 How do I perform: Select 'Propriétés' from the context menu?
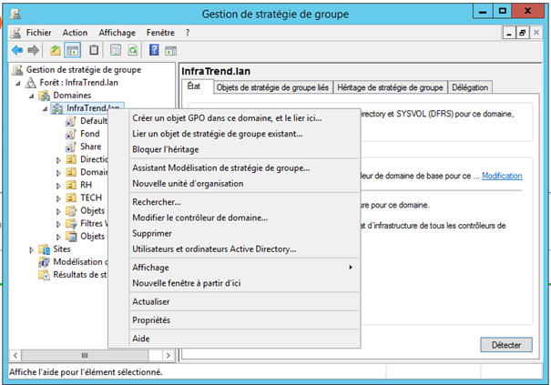click(151, 319)
